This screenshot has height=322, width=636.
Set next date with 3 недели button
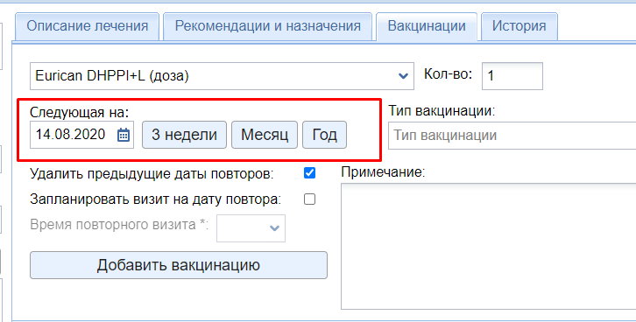coord(184,135)
